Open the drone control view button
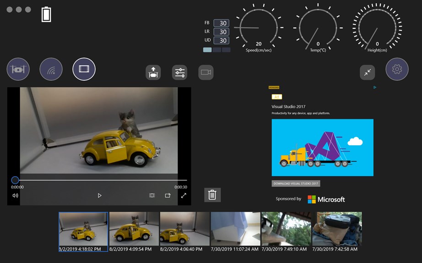This screenshot has width=422, height=263. click(x=18, y=69)
